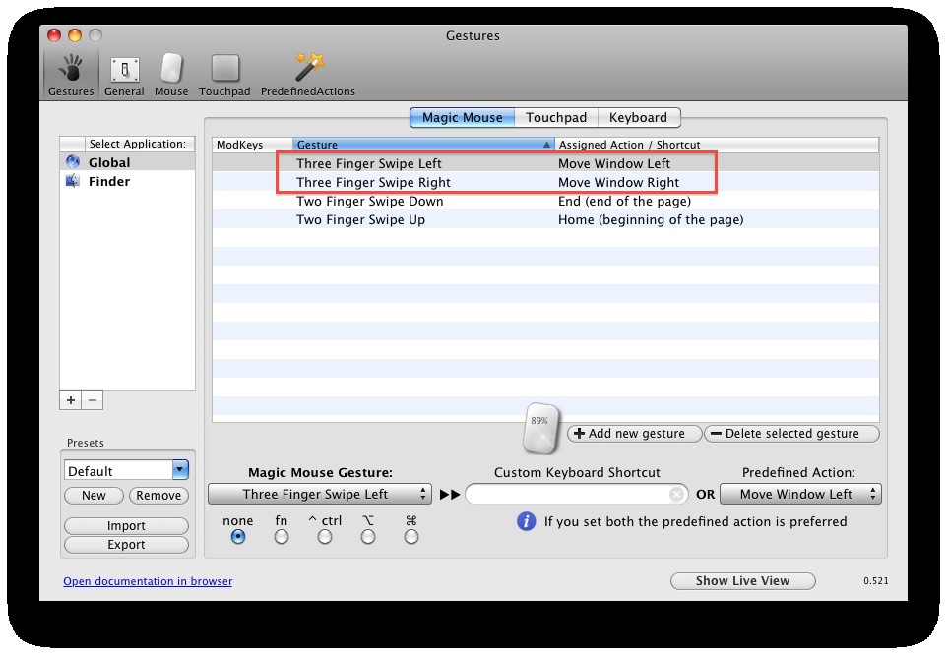Click the New preset button
Image resolution: width=947 pixels, height=655 pixels.
pos(94,495)
